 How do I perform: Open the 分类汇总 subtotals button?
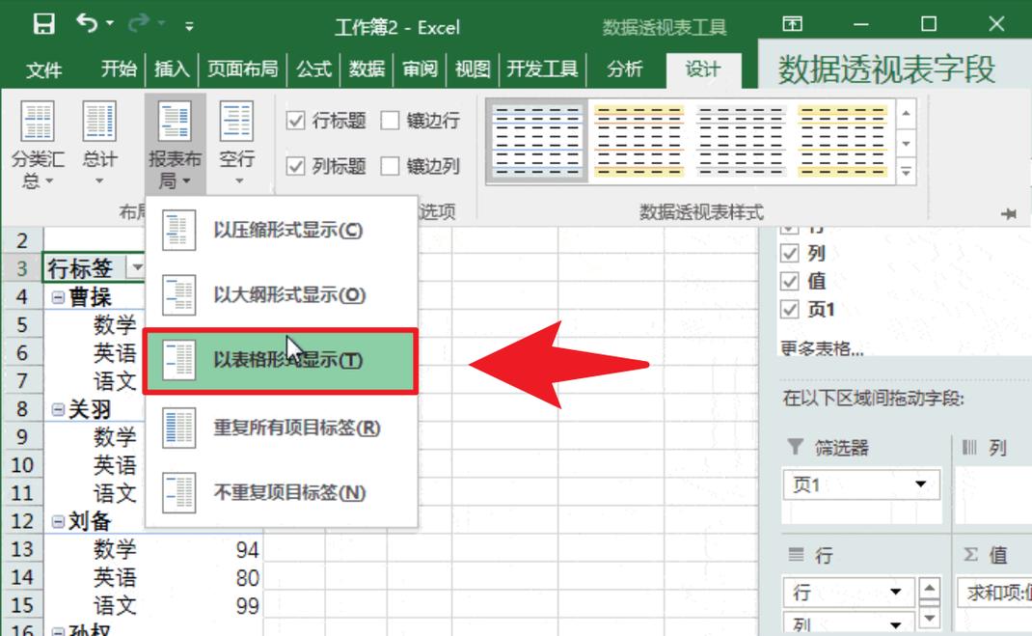tap(37, 144)
